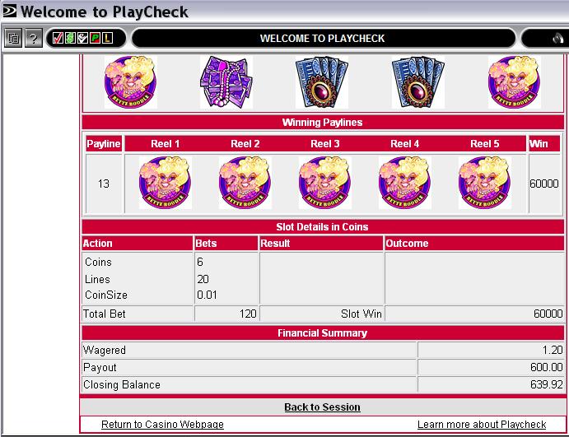Viewport: 569px width, 437px height.
Task: Click the Slot Win label
Action: click(361, 314)
